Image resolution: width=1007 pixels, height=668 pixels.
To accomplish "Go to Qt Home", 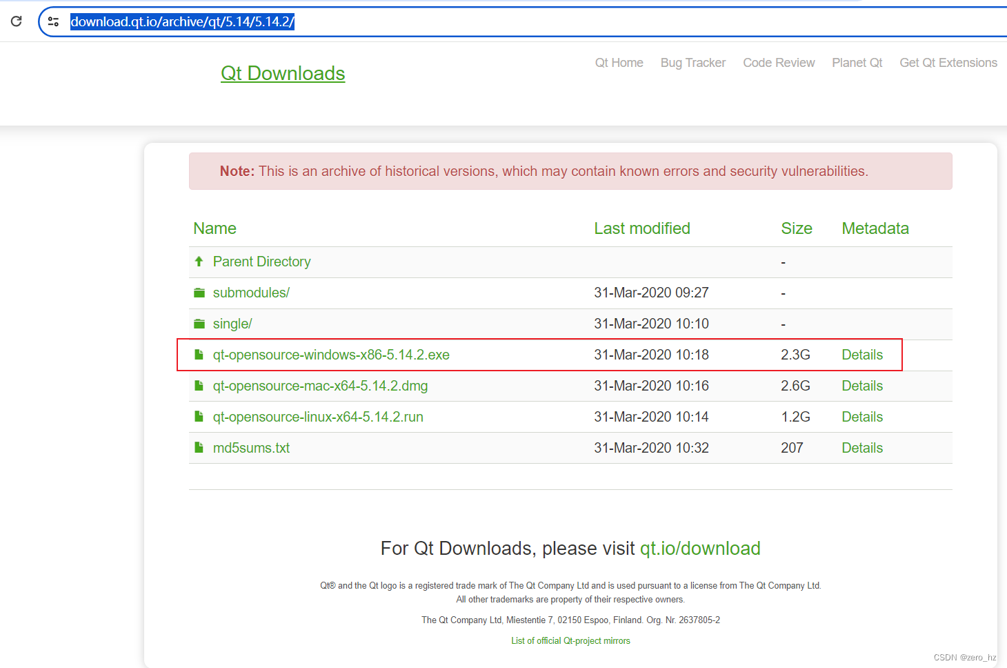I will click(x=619, y=63).
